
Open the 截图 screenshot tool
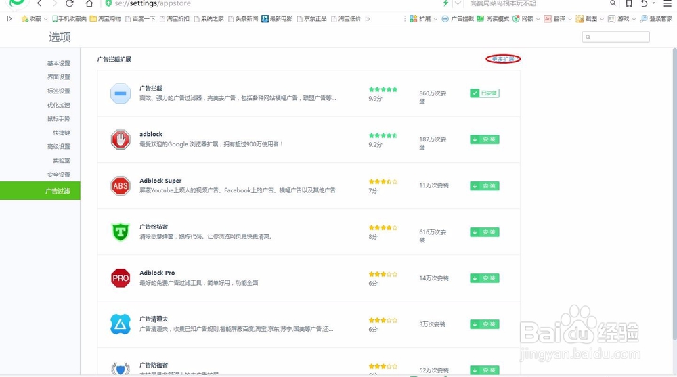point(586,18)
